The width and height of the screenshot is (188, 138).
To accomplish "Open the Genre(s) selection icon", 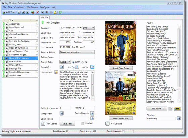I will click(x=62, y=67).
